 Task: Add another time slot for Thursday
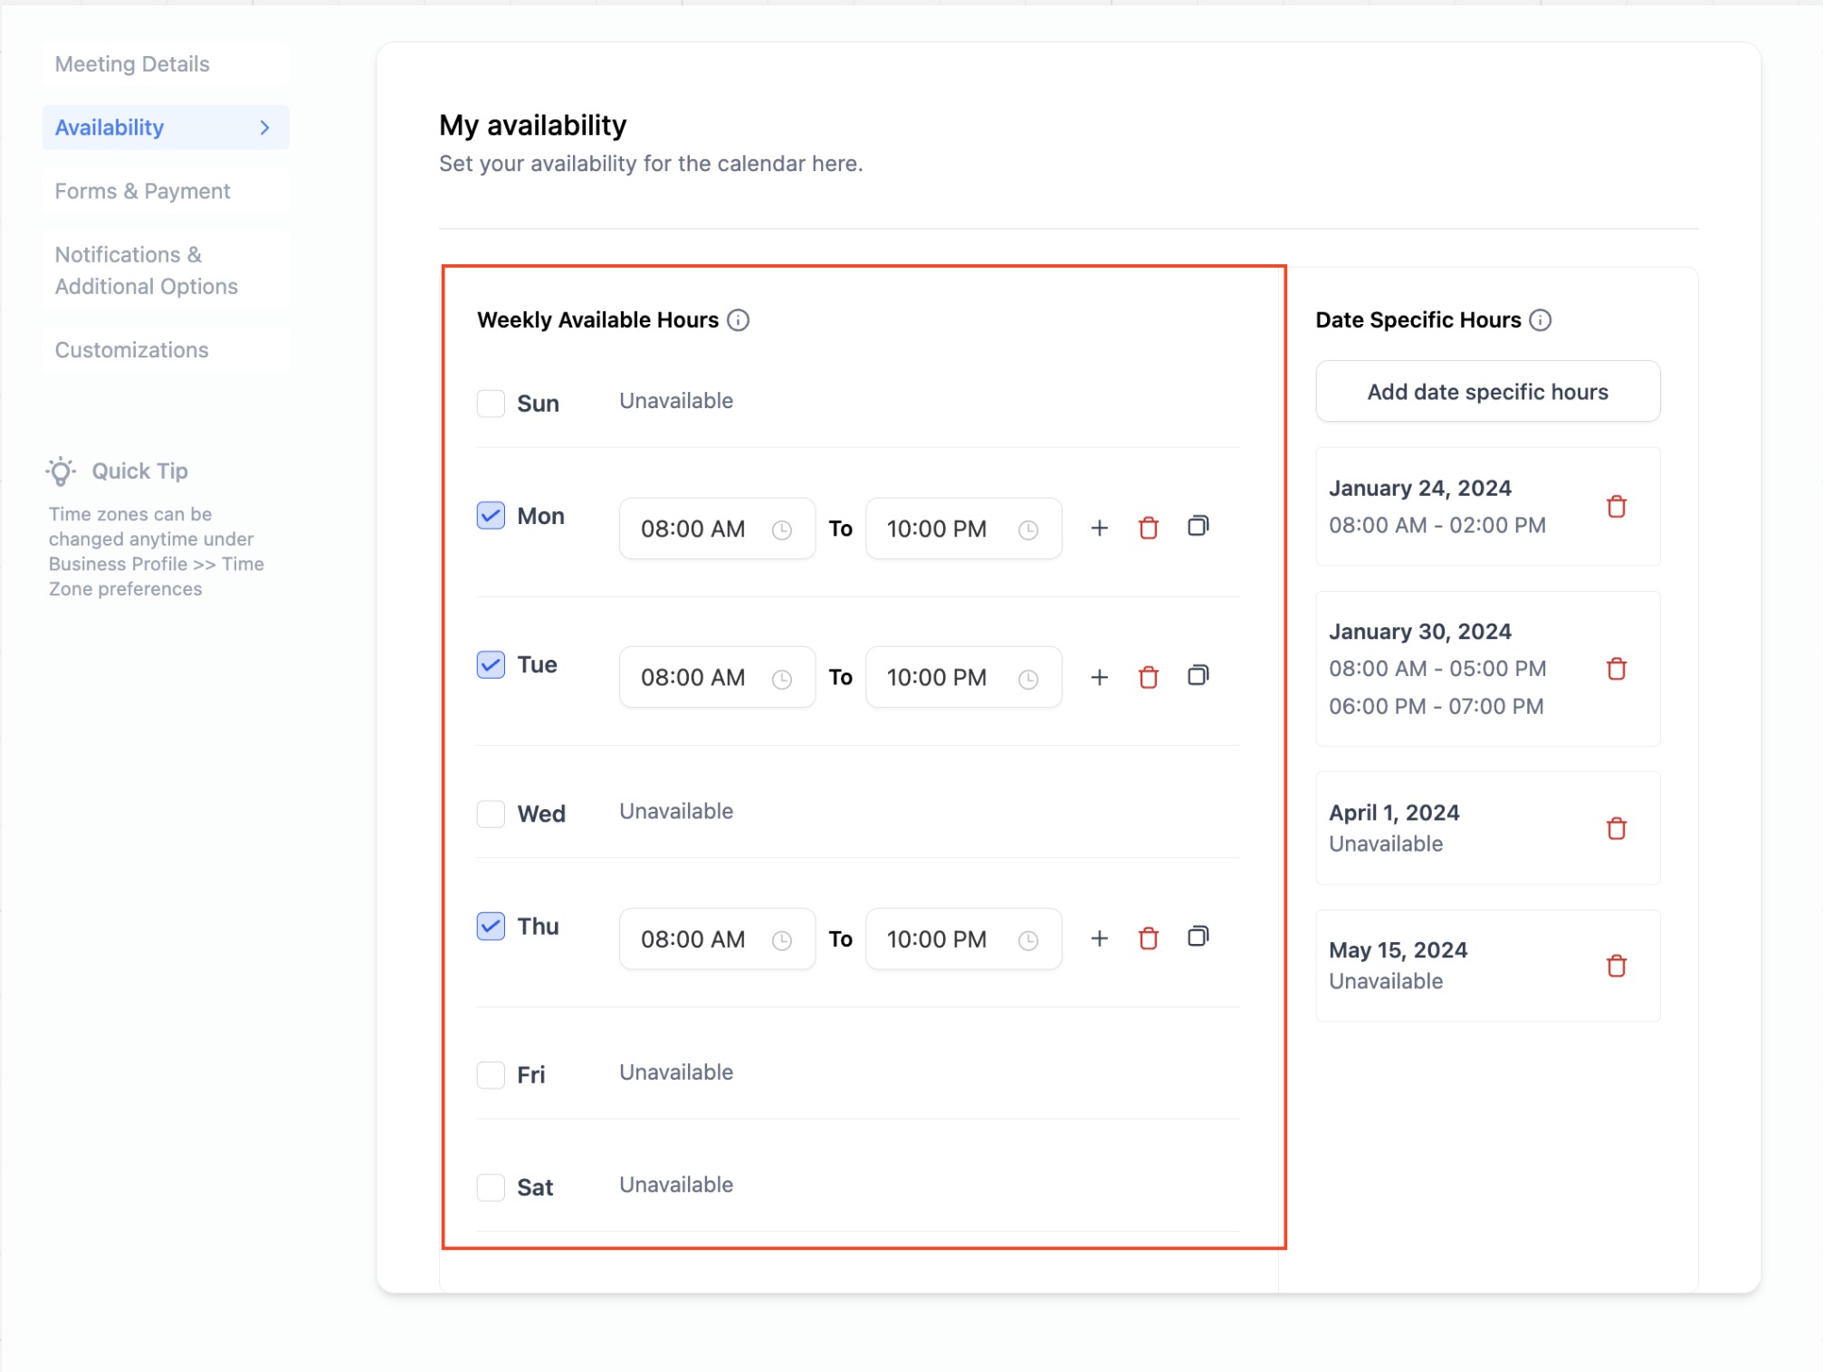click(x=1099, y=938)
